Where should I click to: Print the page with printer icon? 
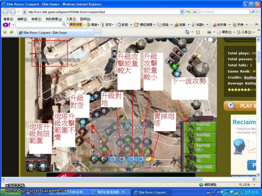(209, 32)
